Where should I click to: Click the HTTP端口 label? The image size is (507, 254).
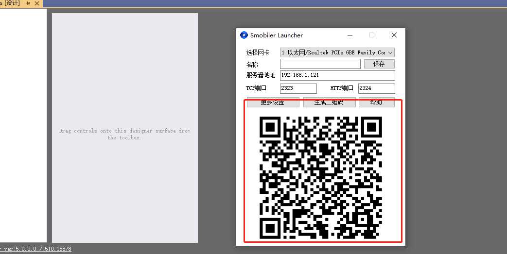pyautogui.click(x=342, y=88)
